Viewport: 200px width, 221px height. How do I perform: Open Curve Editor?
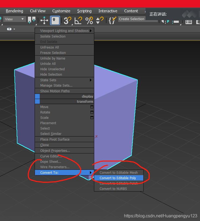(x=64, y=156)
